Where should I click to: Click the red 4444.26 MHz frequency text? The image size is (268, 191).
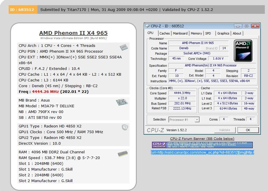pos(45,91)
